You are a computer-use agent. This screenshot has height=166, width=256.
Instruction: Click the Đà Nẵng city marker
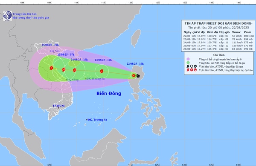(67, 80)
